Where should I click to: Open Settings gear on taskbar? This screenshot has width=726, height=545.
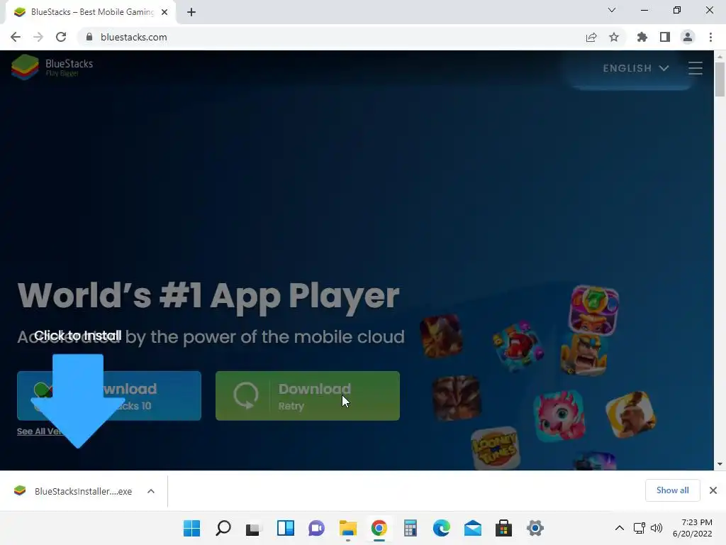[535, 528]
